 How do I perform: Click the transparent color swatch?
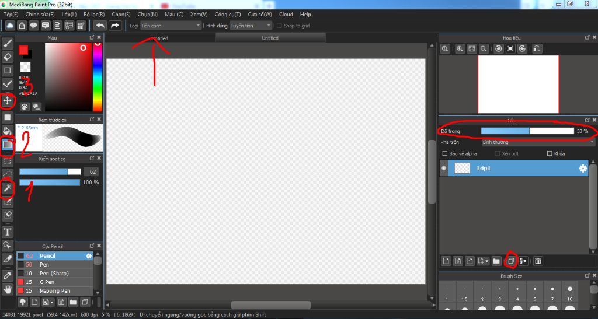click(25, 66)
